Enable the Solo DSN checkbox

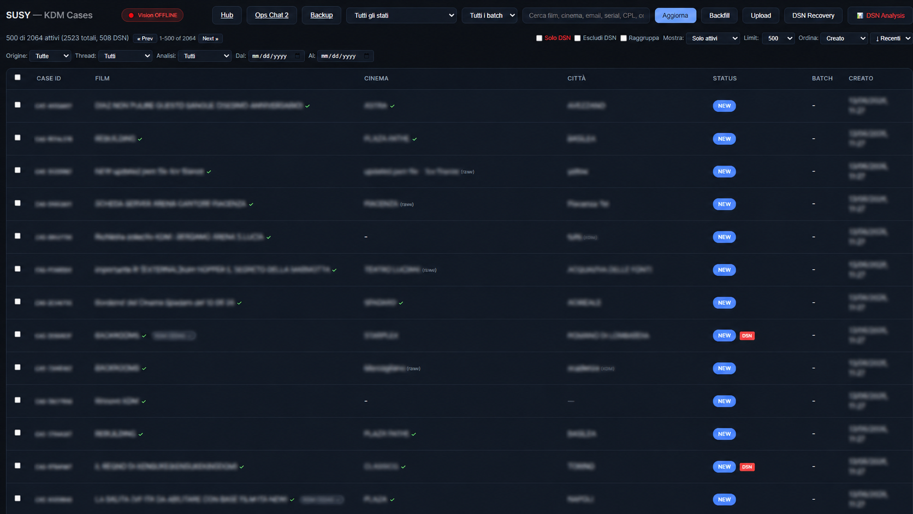coord(539,38)
